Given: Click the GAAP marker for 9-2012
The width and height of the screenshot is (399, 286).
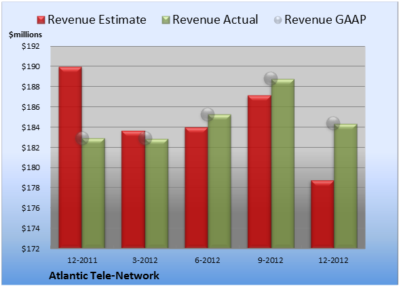Looking at the screenshot, I should 271,79.
